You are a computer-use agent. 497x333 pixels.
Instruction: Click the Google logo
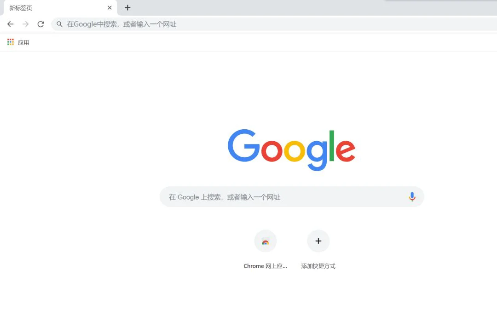click(x=291, y=150)
